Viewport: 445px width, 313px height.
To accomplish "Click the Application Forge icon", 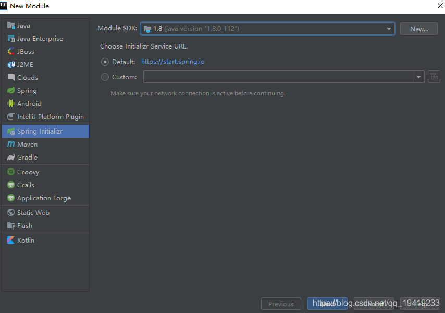I will 11,198.
